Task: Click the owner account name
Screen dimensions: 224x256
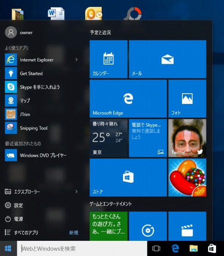Action: (26, 32)
